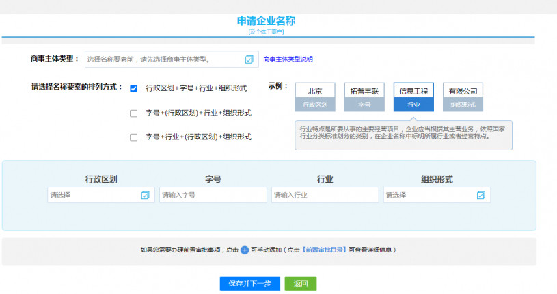This screenshot has height=294, width=557.
Task: Click the picker icon in 组织形式 field
Action: [x=481, y=195]
